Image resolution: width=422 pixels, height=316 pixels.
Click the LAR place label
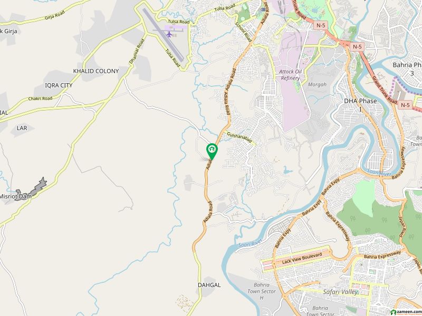point(22,128)
